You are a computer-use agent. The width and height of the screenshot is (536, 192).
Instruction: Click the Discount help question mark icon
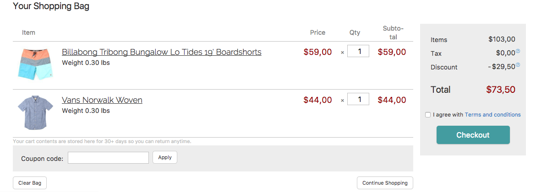518,65
